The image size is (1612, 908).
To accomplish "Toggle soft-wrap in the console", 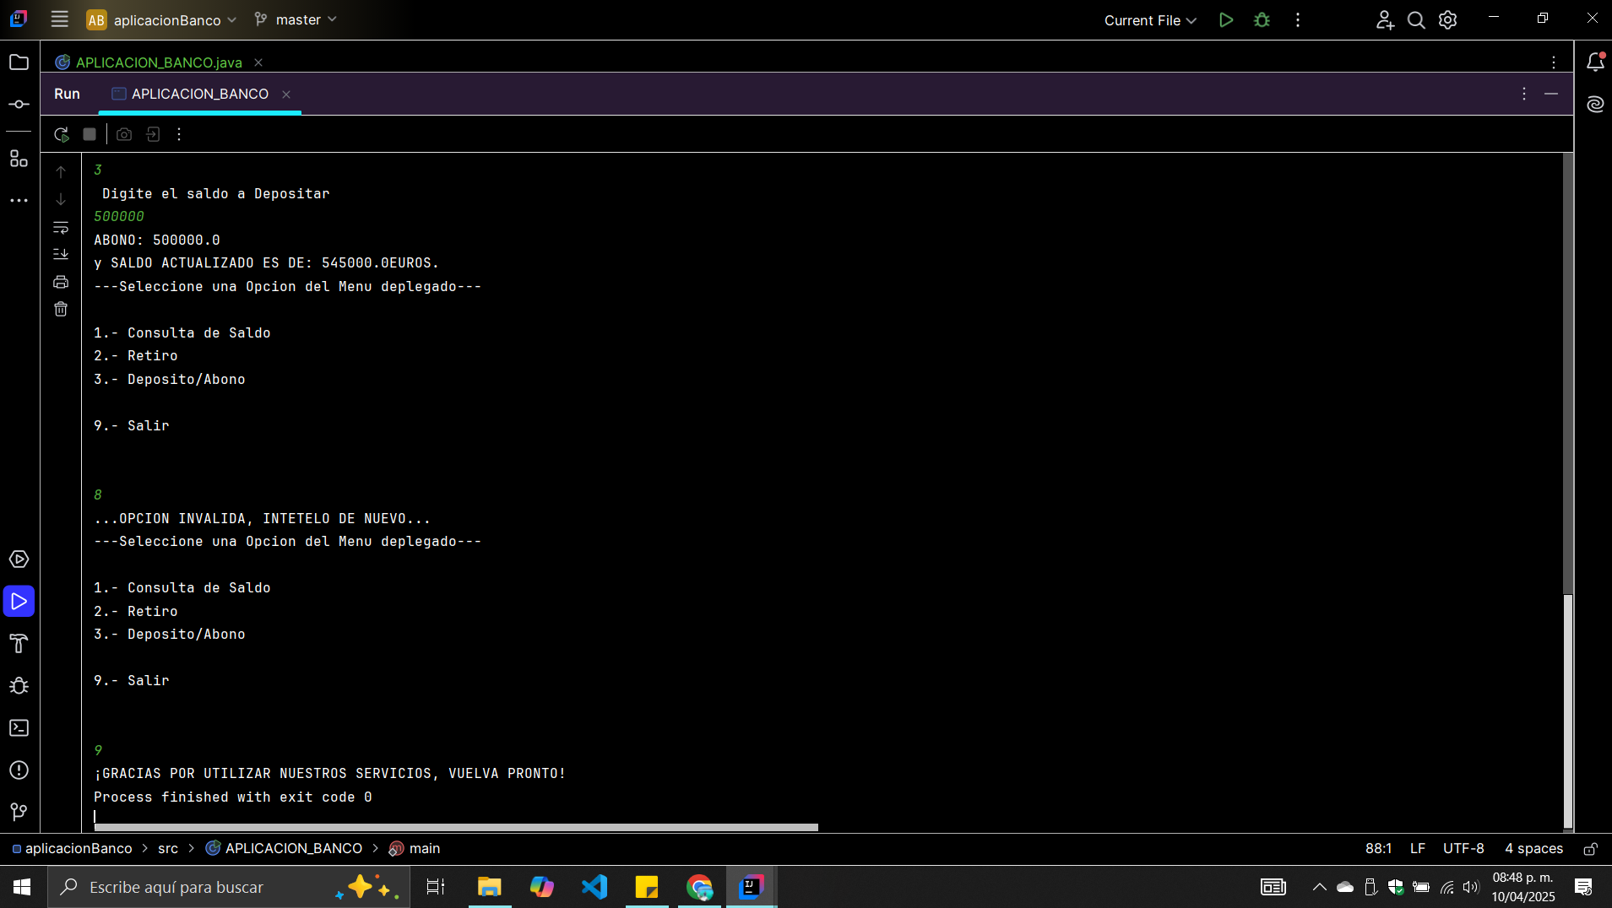I will [x=61, y=228].
